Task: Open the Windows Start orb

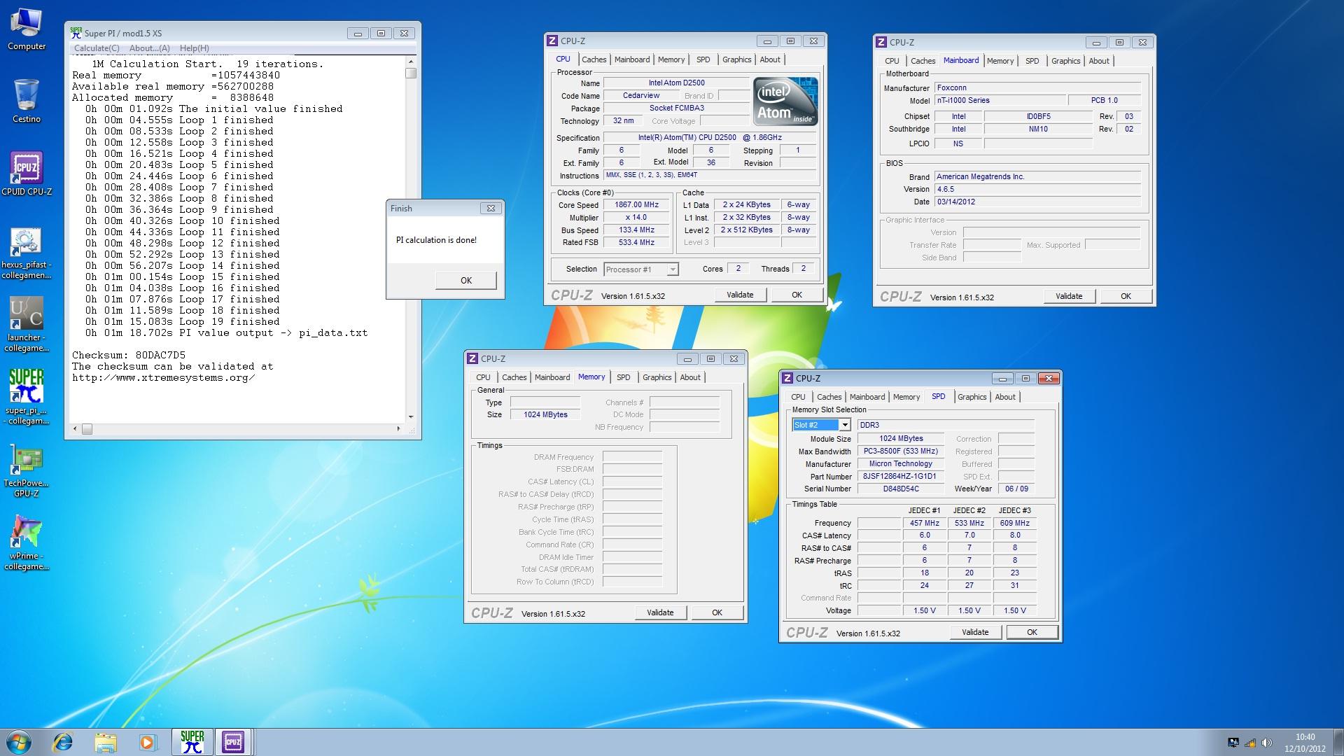Action: point(19,742)
